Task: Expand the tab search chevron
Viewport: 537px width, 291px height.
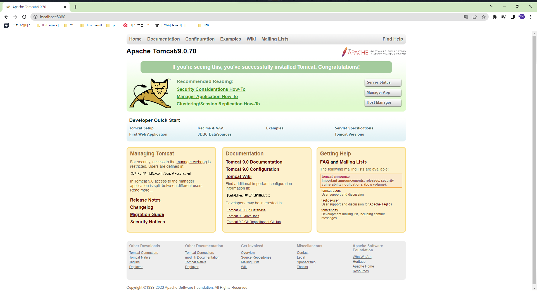Action: (492, 6)
